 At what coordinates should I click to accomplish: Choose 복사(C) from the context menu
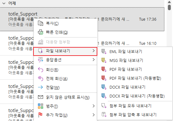click(65, 23)
